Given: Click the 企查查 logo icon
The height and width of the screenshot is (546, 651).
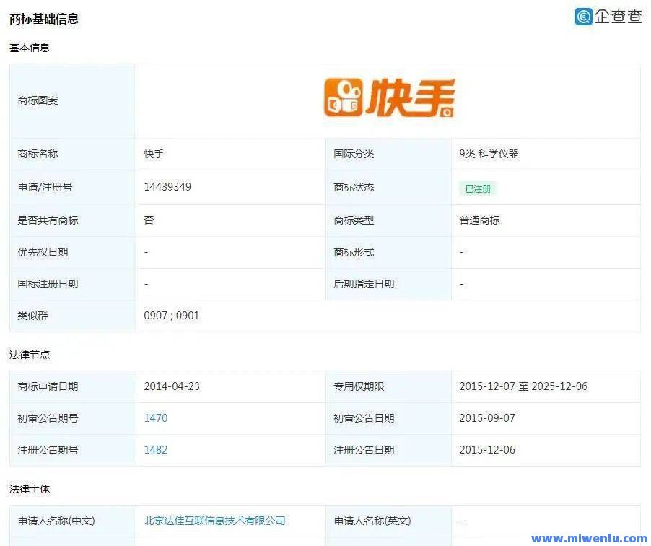Looking at the screenshot, I should click(584, 17).
